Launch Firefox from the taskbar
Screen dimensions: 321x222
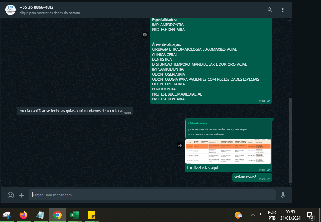pyautogui.click(x=24, y=215)
